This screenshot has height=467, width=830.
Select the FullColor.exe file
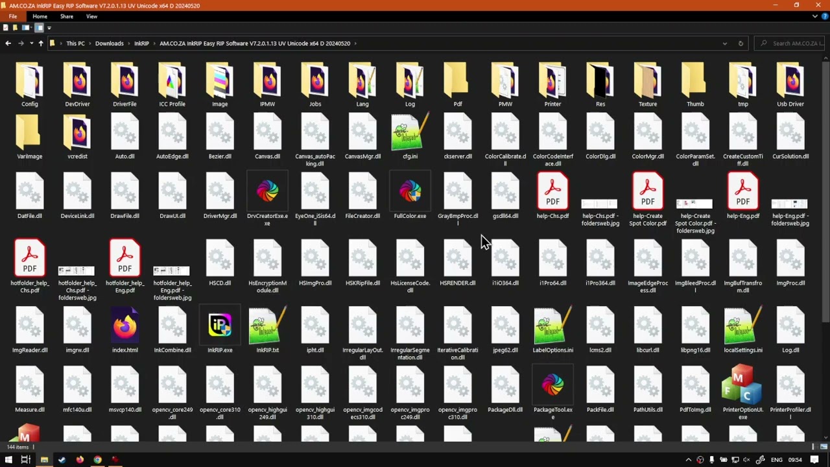coord(410,197)
